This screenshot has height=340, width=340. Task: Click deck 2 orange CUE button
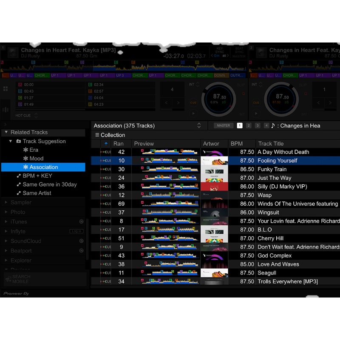pyautogui.click(x=256, y=102)
